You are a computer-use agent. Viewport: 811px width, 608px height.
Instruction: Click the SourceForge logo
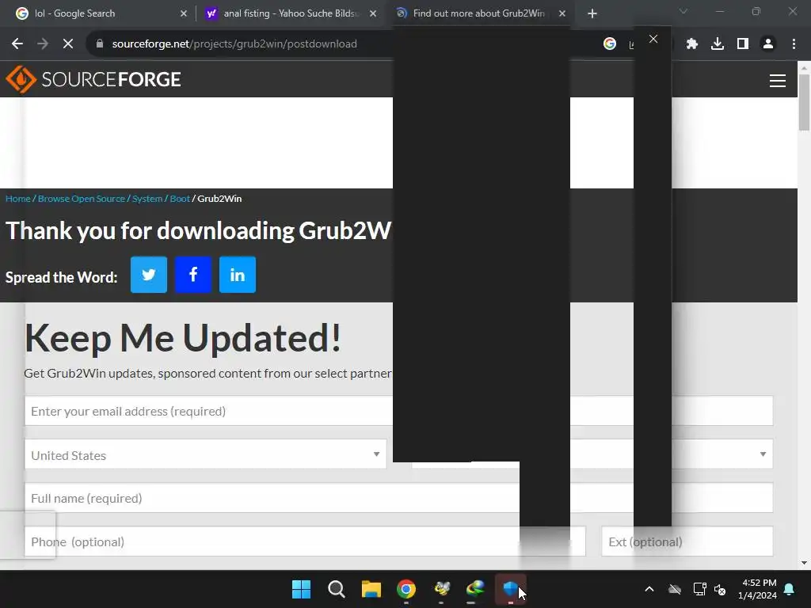click(93, 79)
